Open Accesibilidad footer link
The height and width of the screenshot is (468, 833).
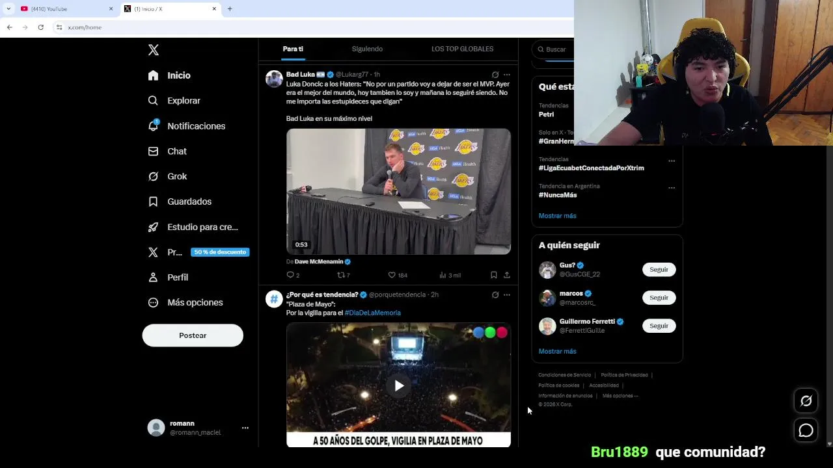604,385
